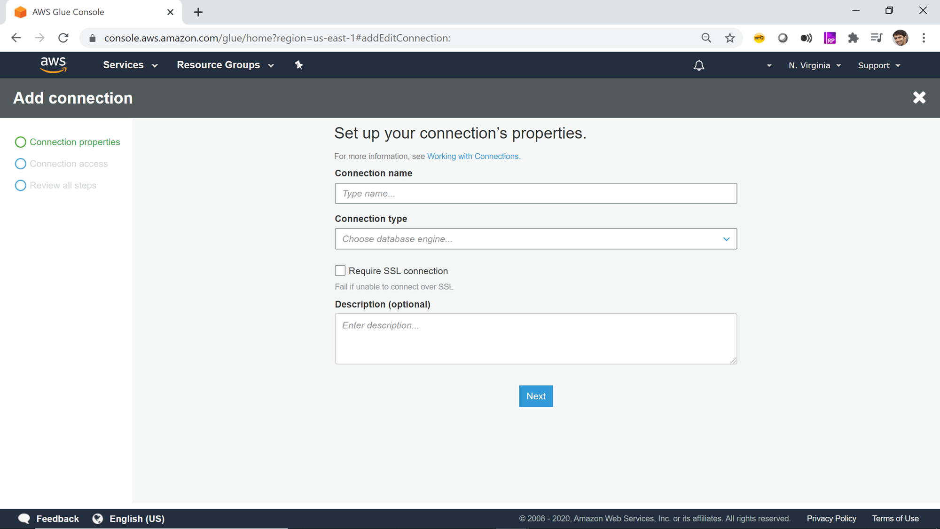Click the bookmark star icon in address bar
Screen dimensions: 940x529
(729, 38)
